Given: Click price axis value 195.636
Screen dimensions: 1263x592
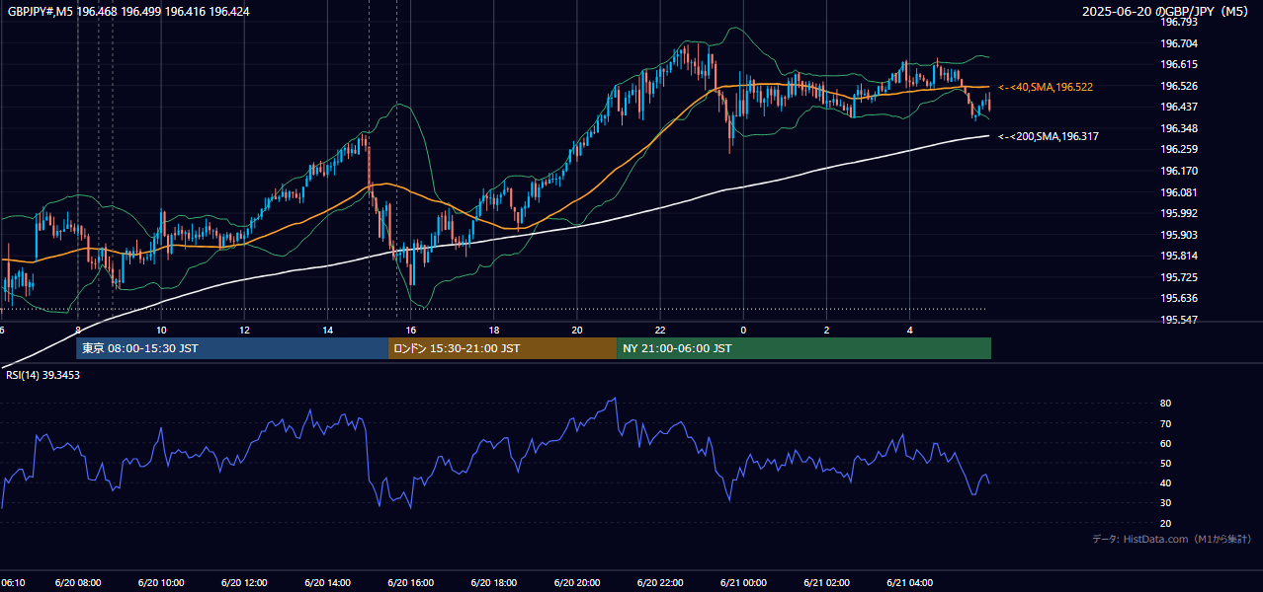Looking at the screenshot, I should (x=1179, y=298).
